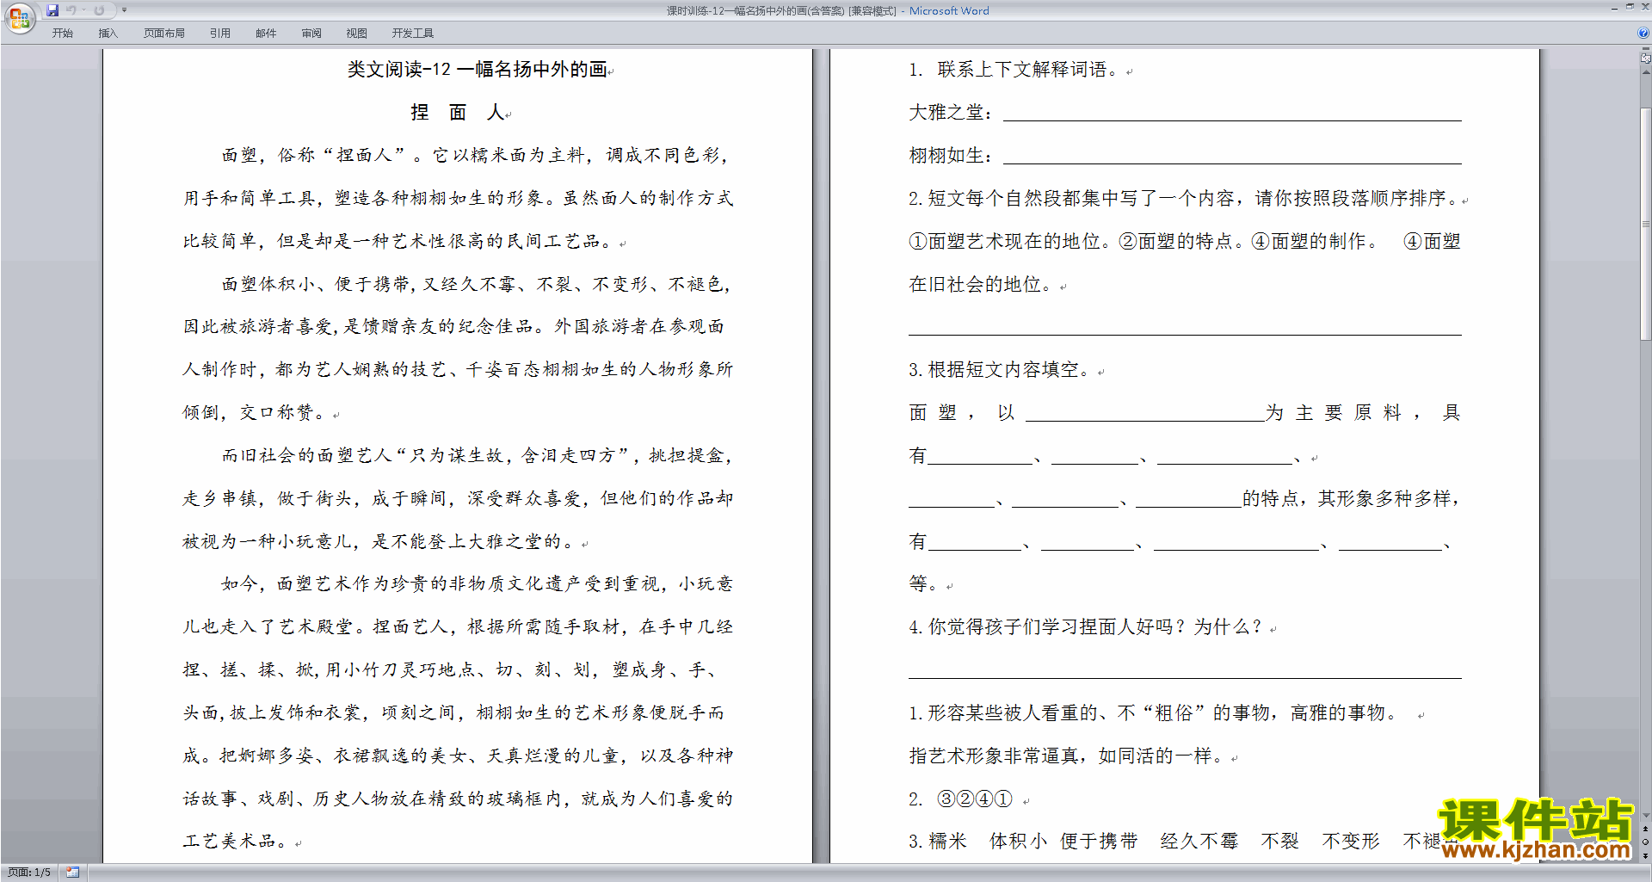Expand Customize Quick Access Toolbar dropdown
Viewport: 1652px width, 882px height.
click(124, 10)
